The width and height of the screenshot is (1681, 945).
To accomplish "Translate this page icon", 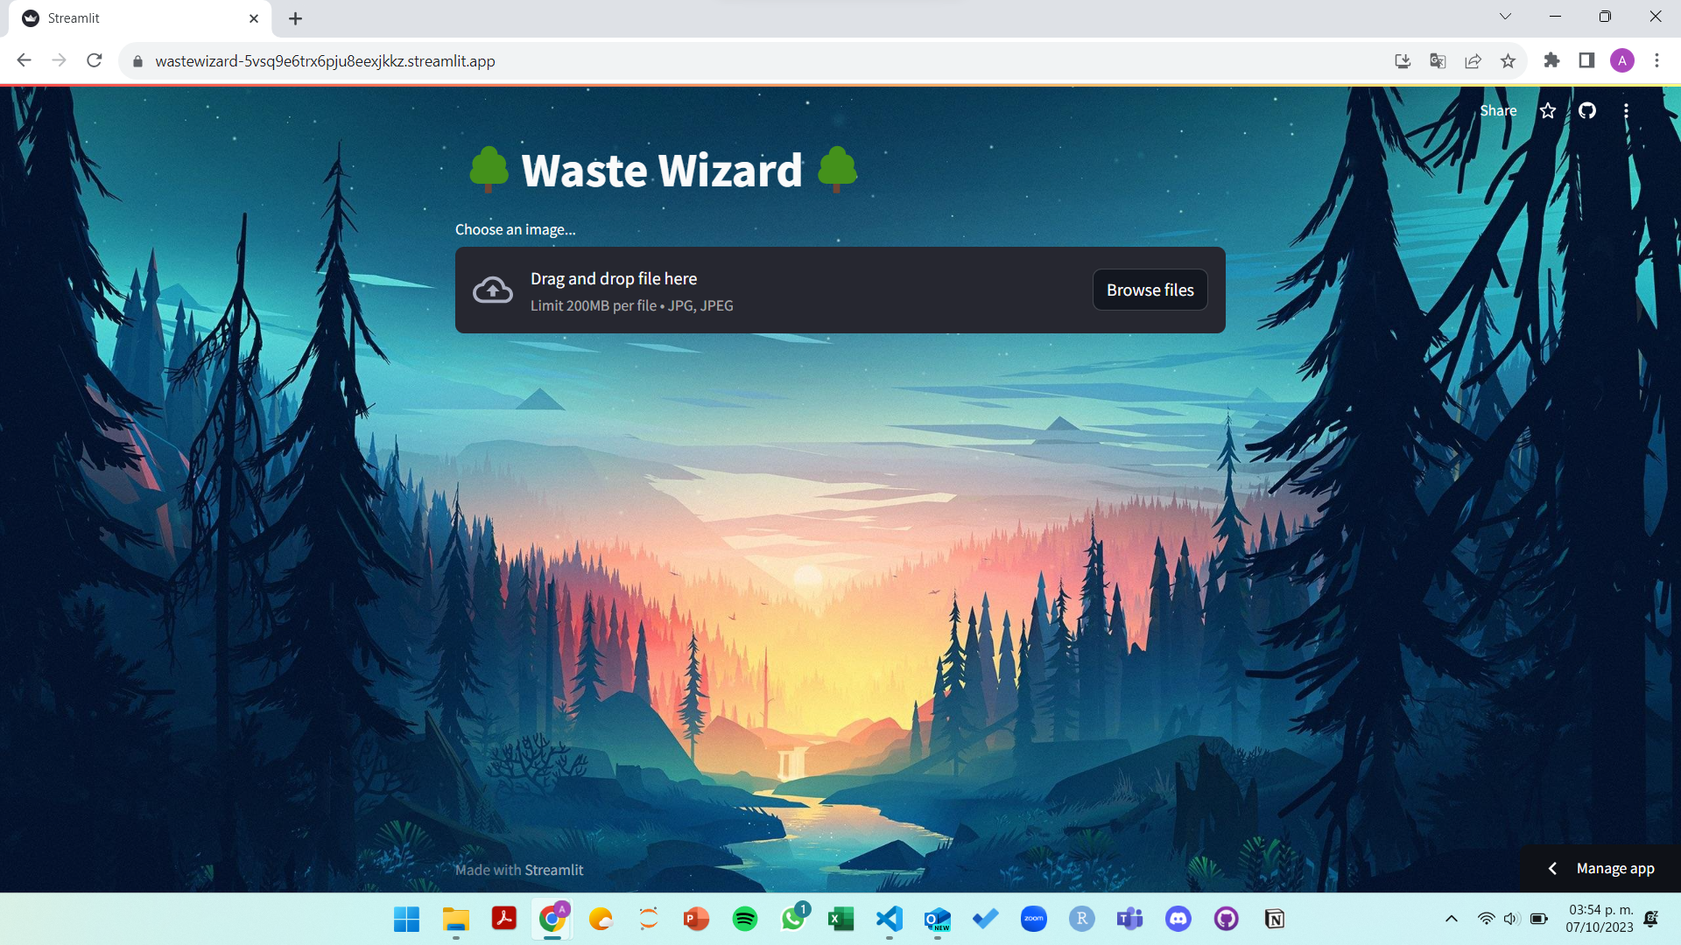I will [1438, 60].
